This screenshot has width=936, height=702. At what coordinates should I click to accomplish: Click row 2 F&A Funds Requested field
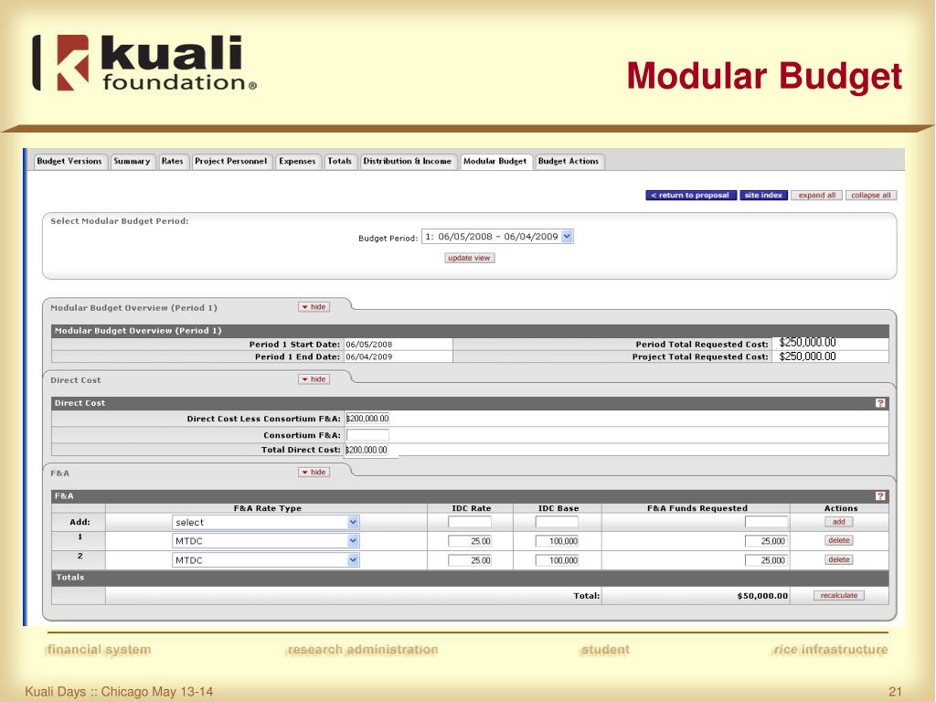[767, 560]
